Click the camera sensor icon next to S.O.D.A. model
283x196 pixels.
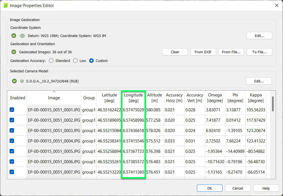click(22, 81)
